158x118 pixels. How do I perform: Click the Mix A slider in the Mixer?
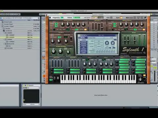point(125,40)
